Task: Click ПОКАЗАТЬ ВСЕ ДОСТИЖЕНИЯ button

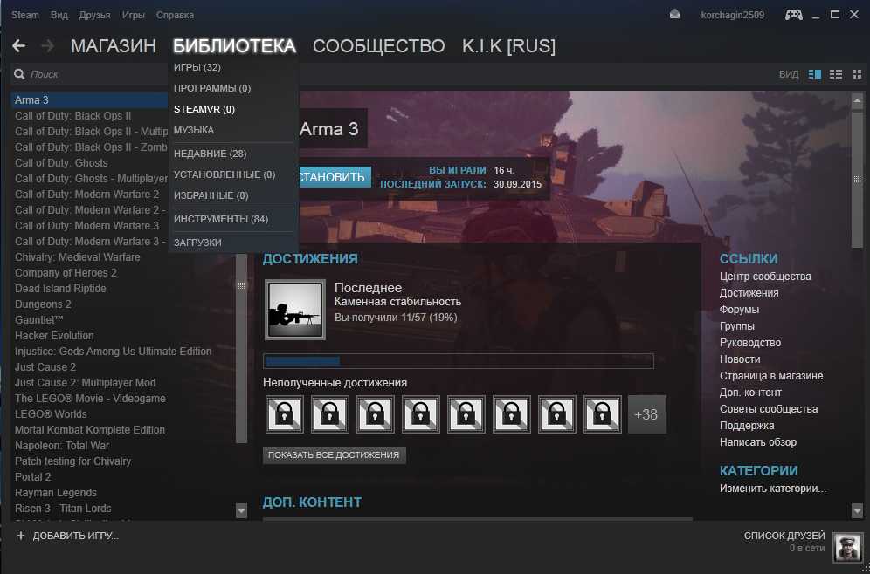Action: pyautogui.click(x=334, y=454)
